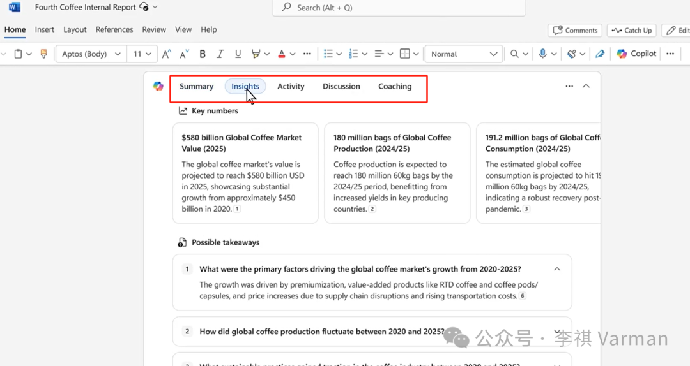Open the View ribbon tab
Viewport: 690px width, 366px height.
[183, 29]
